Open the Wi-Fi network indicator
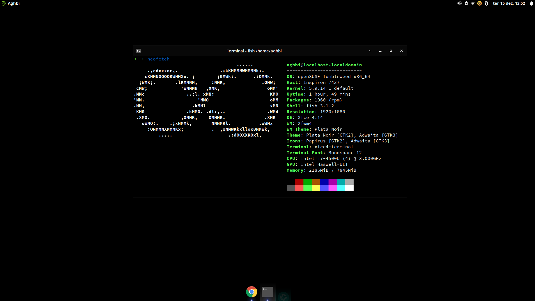 (473, 3)
